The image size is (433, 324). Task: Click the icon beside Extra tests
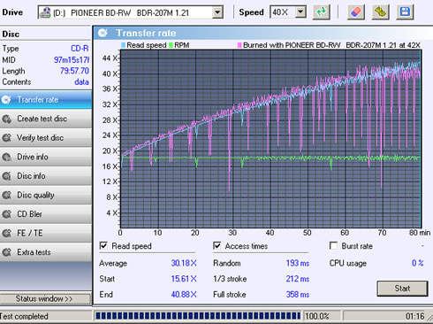click(6, 252)
